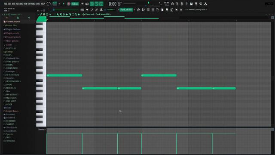Start playback with the play button
This screenshot has height=155, width=275.
[x=59, y=4]
